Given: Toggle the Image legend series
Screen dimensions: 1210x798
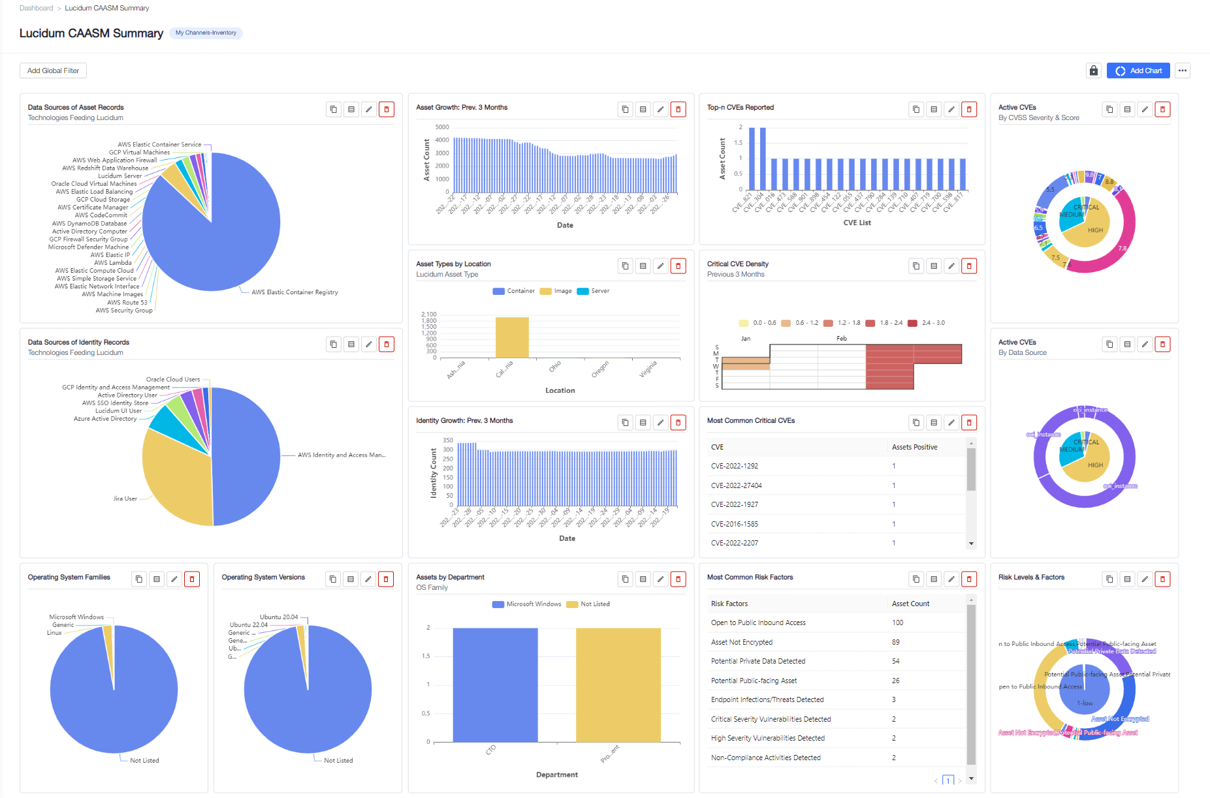Looking at the screenshot, I should 556,291.
